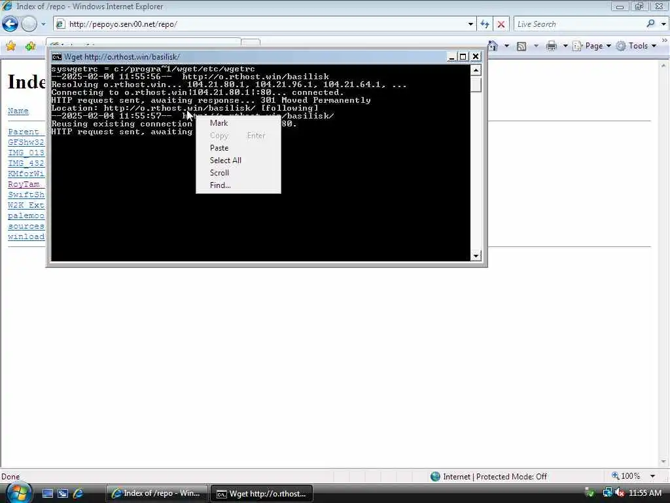Click the console scrollbar down arrow

coord(476,256)
